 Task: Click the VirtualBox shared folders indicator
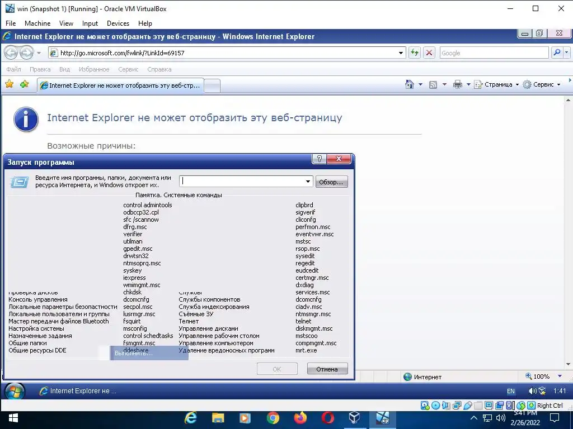(x=478, y=406)
